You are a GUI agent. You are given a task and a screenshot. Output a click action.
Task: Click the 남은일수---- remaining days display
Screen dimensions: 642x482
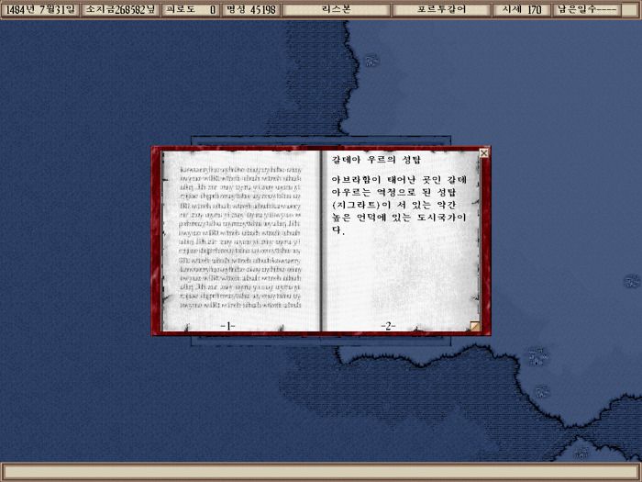coord(586,9)
